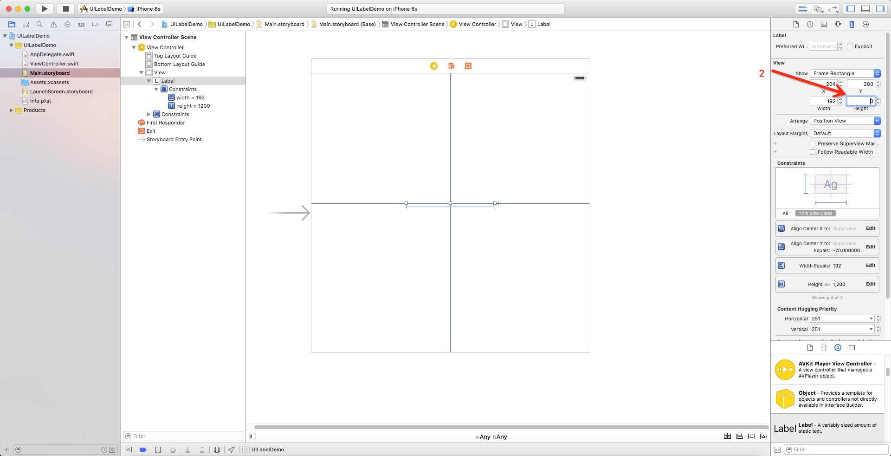Open the related items menu
This screenshot has height=456, width=891.
click(x=127, y=24)
